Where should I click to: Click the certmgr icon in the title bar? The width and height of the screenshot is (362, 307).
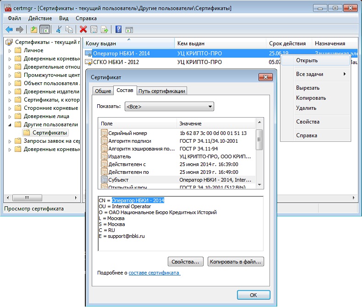click(x=8, y=8)
